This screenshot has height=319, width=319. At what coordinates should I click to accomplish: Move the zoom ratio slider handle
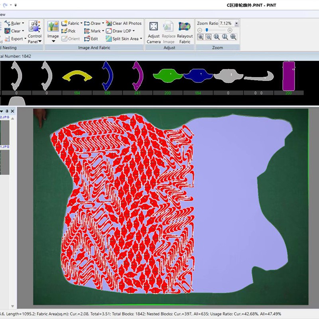point(207,30)
